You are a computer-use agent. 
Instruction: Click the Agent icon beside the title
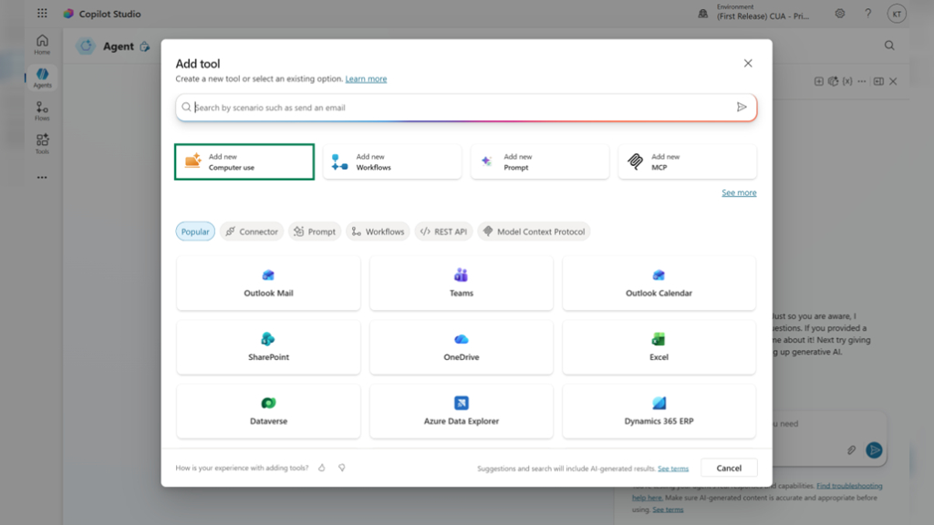coord(86,46)
